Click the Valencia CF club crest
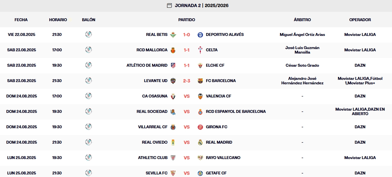 pos(200,96)
